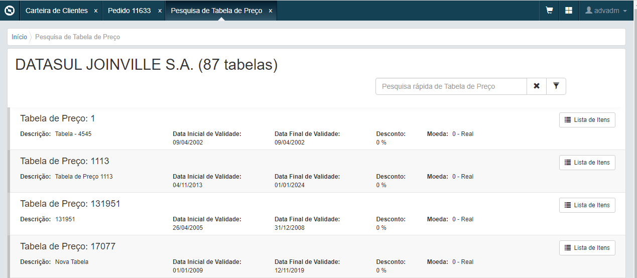Close the Carteira de Clientes tab
637x278 pixels.
coord(96,11)
